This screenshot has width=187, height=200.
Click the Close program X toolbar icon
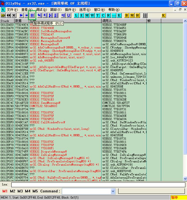14,15
